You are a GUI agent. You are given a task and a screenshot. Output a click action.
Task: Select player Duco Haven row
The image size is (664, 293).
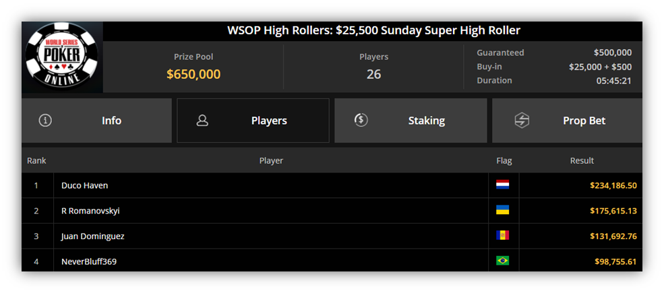[332, 185]
